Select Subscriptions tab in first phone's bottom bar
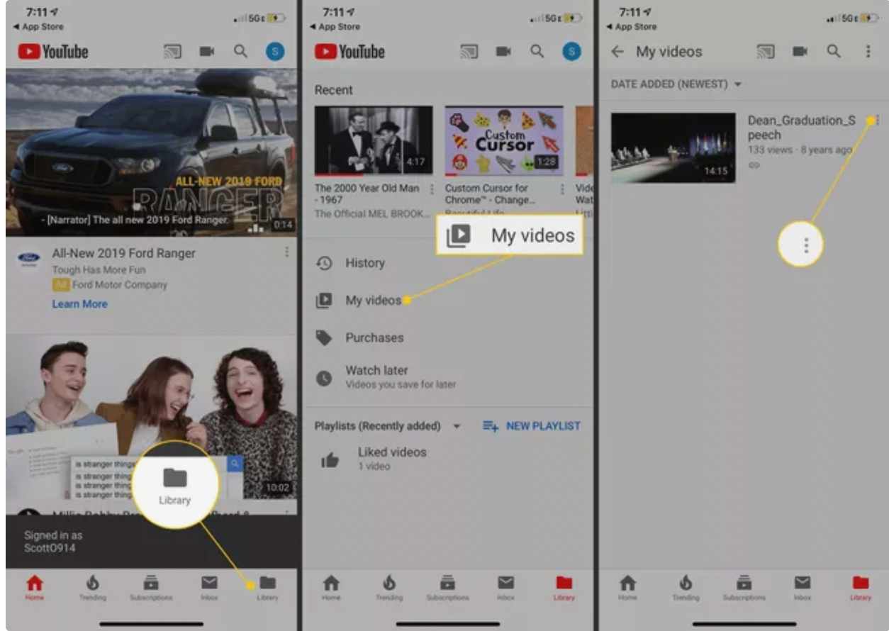Image resolution: width=889 pixels, height=631 pixels. click(150, 588)
